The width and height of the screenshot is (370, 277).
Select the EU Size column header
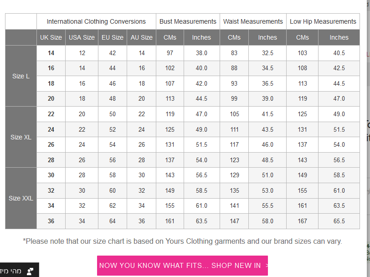tap(112, 37)
